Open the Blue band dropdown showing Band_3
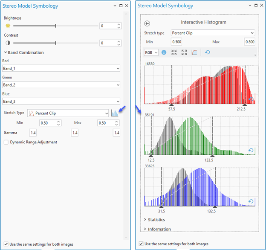Screen dimensions: 266x250 [61, 101]
